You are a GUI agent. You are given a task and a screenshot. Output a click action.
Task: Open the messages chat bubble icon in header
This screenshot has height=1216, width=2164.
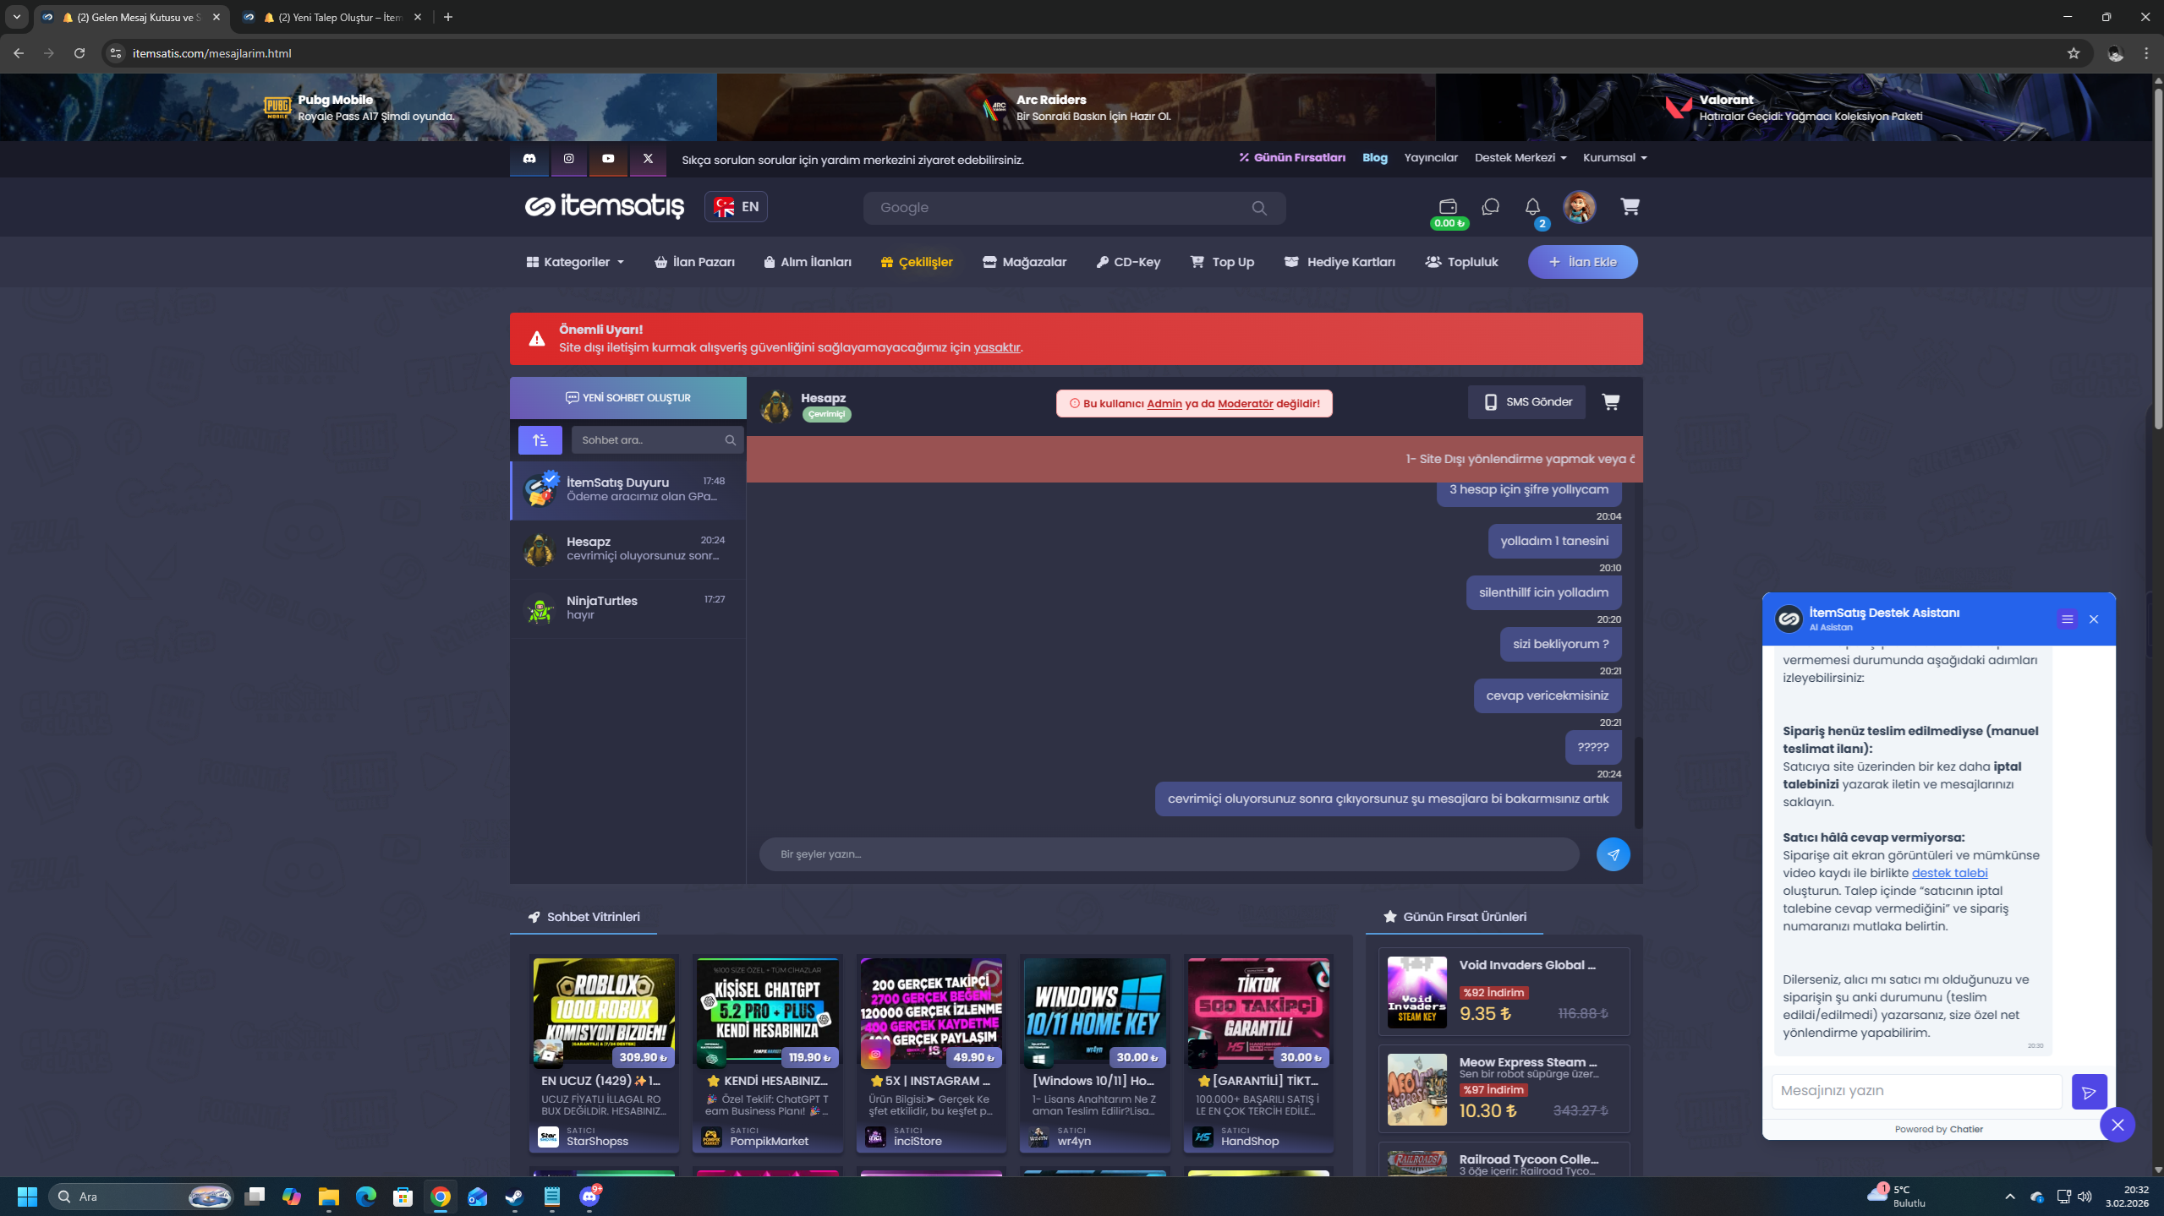click(1491, 207)
